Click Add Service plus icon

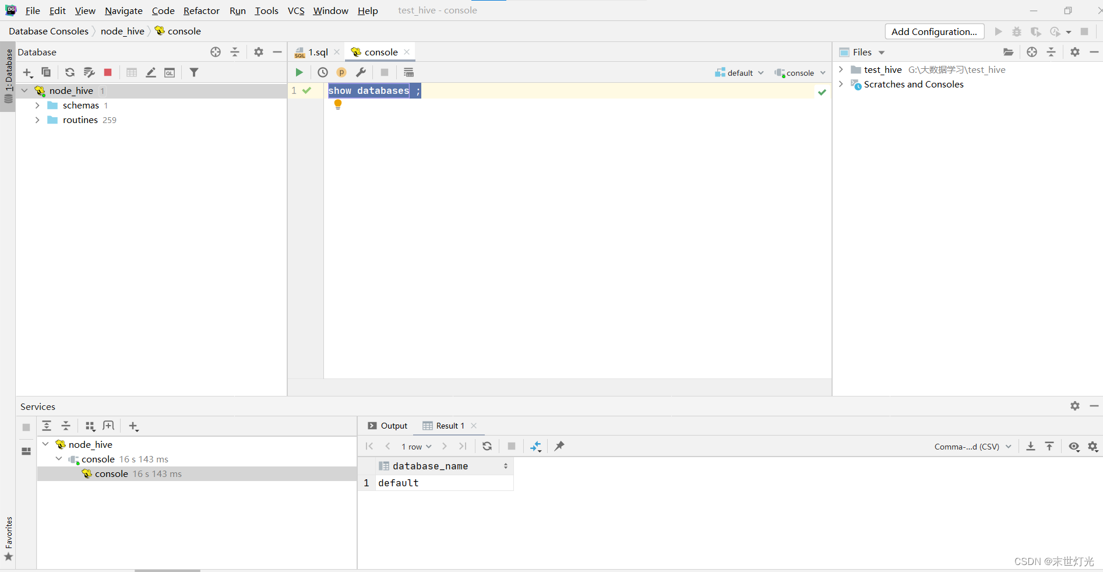pos(133,426)
